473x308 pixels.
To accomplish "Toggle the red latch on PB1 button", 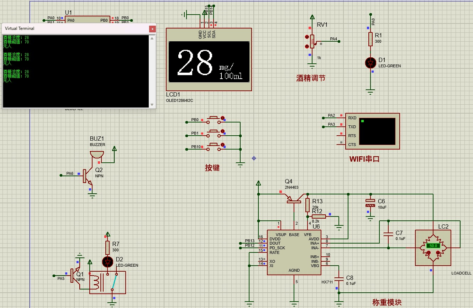I will click(222, 131).
